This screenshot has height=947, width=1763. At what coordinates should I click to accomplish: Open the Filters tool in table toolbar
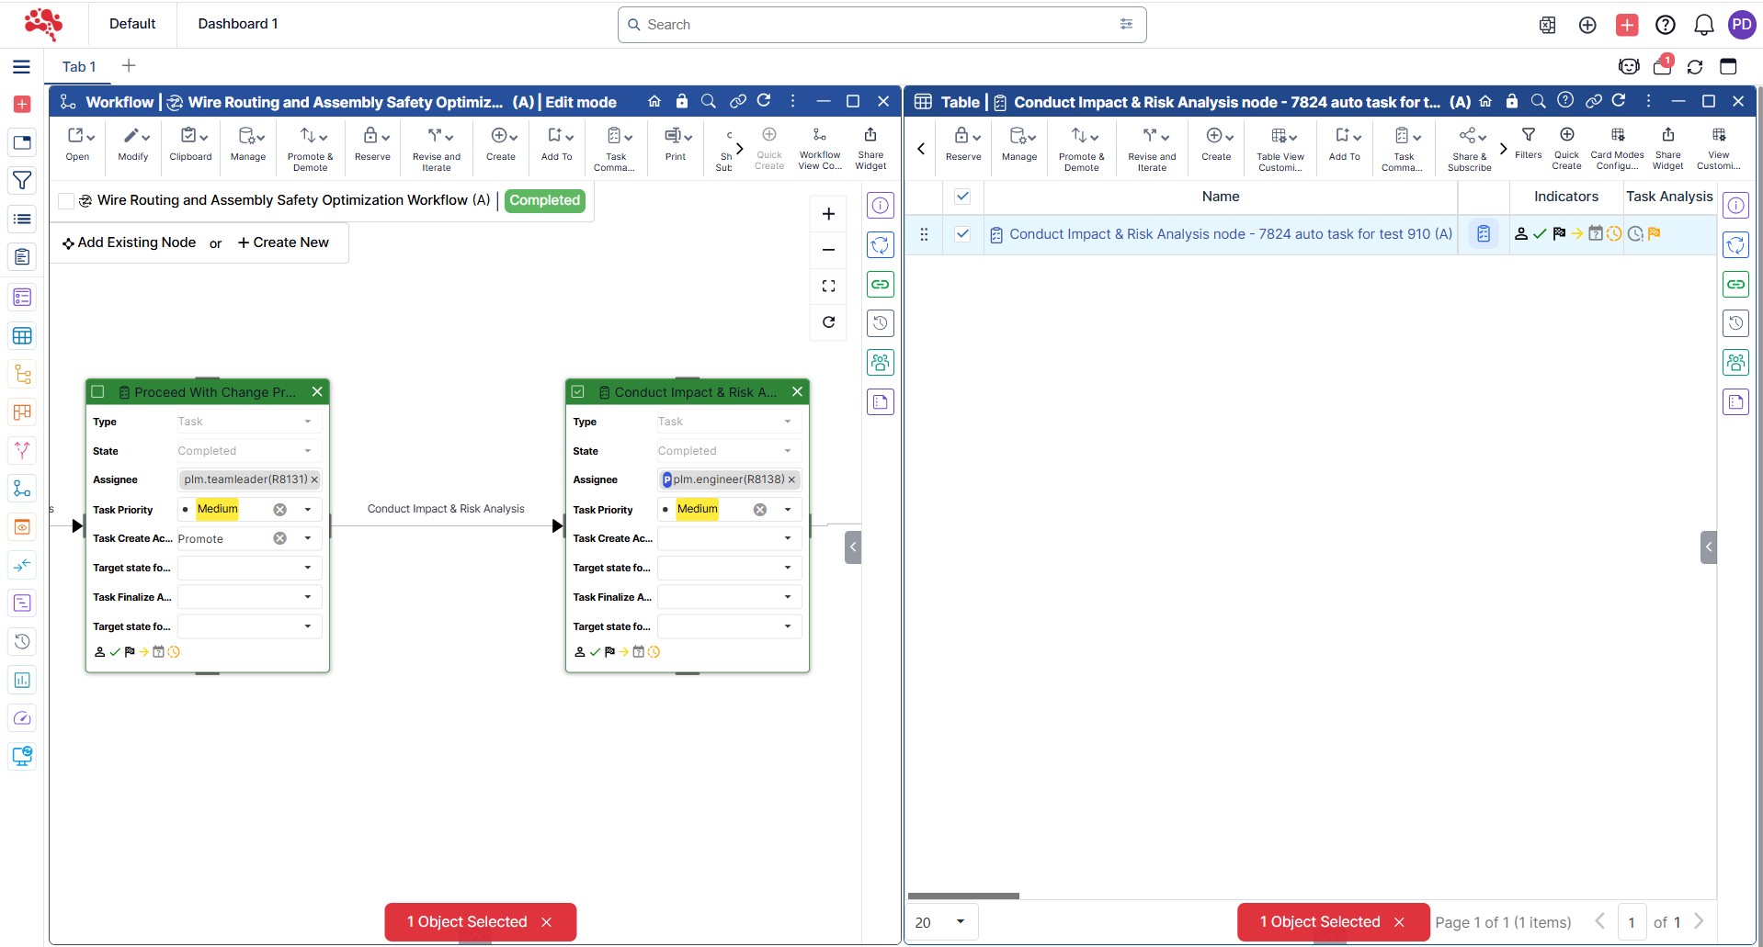tap(1528, 143)
